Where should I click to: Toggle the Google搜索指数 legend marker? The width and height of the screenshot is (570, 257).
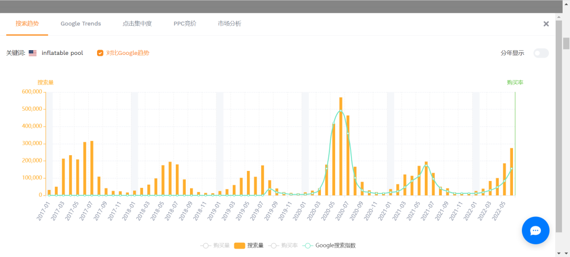[x=308, y=245]
